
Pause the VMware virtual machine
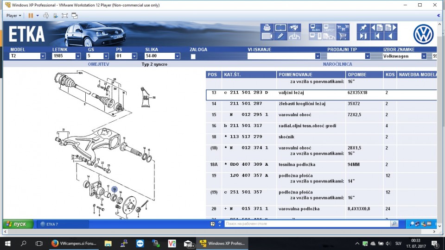[31, 16]
